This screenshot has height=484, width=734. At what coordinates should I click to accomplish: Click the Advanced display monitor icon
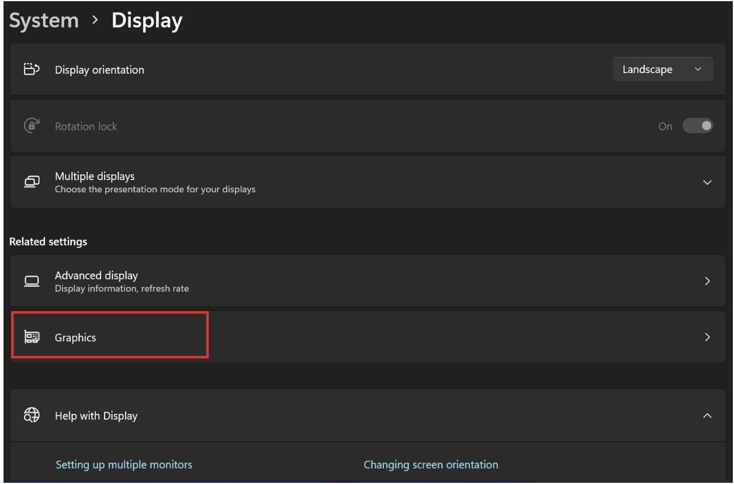(32, 281)
